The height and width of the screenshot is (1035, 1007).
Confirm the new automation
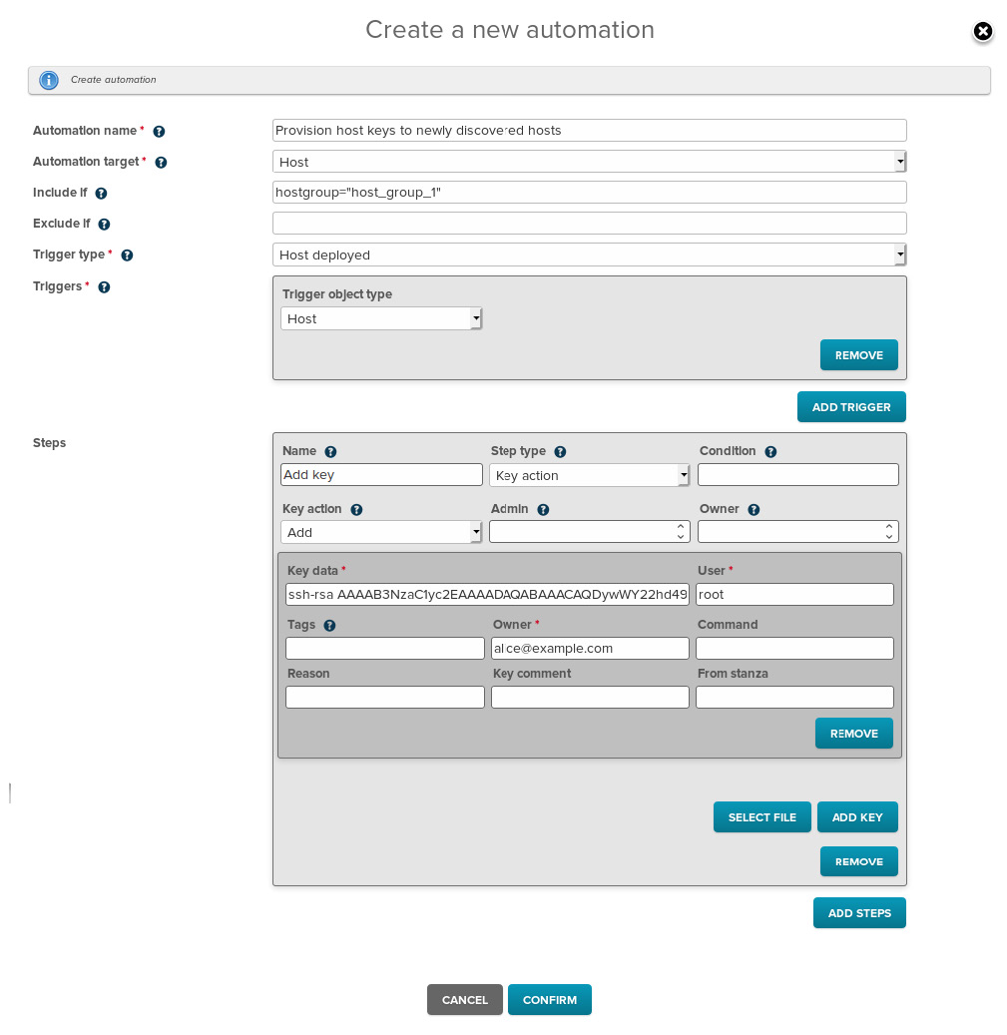550,999
